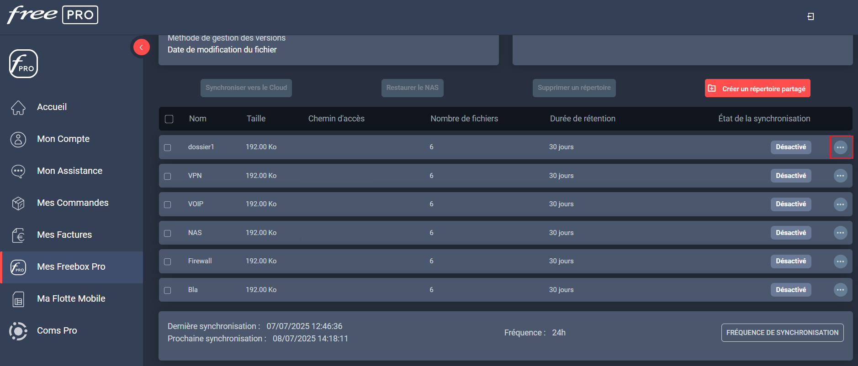Check the Firewall row checkbox
This screenshot has width=858, height=366.
(168, 261)
